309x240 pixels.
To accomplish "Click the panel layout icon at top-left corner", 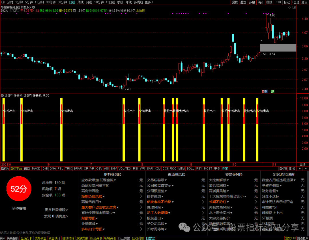I will (x=3, y=2).
